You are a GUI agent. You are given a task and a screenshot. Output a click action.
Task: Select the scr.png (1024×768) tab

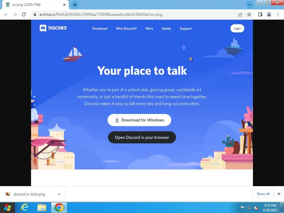(35, 5)
